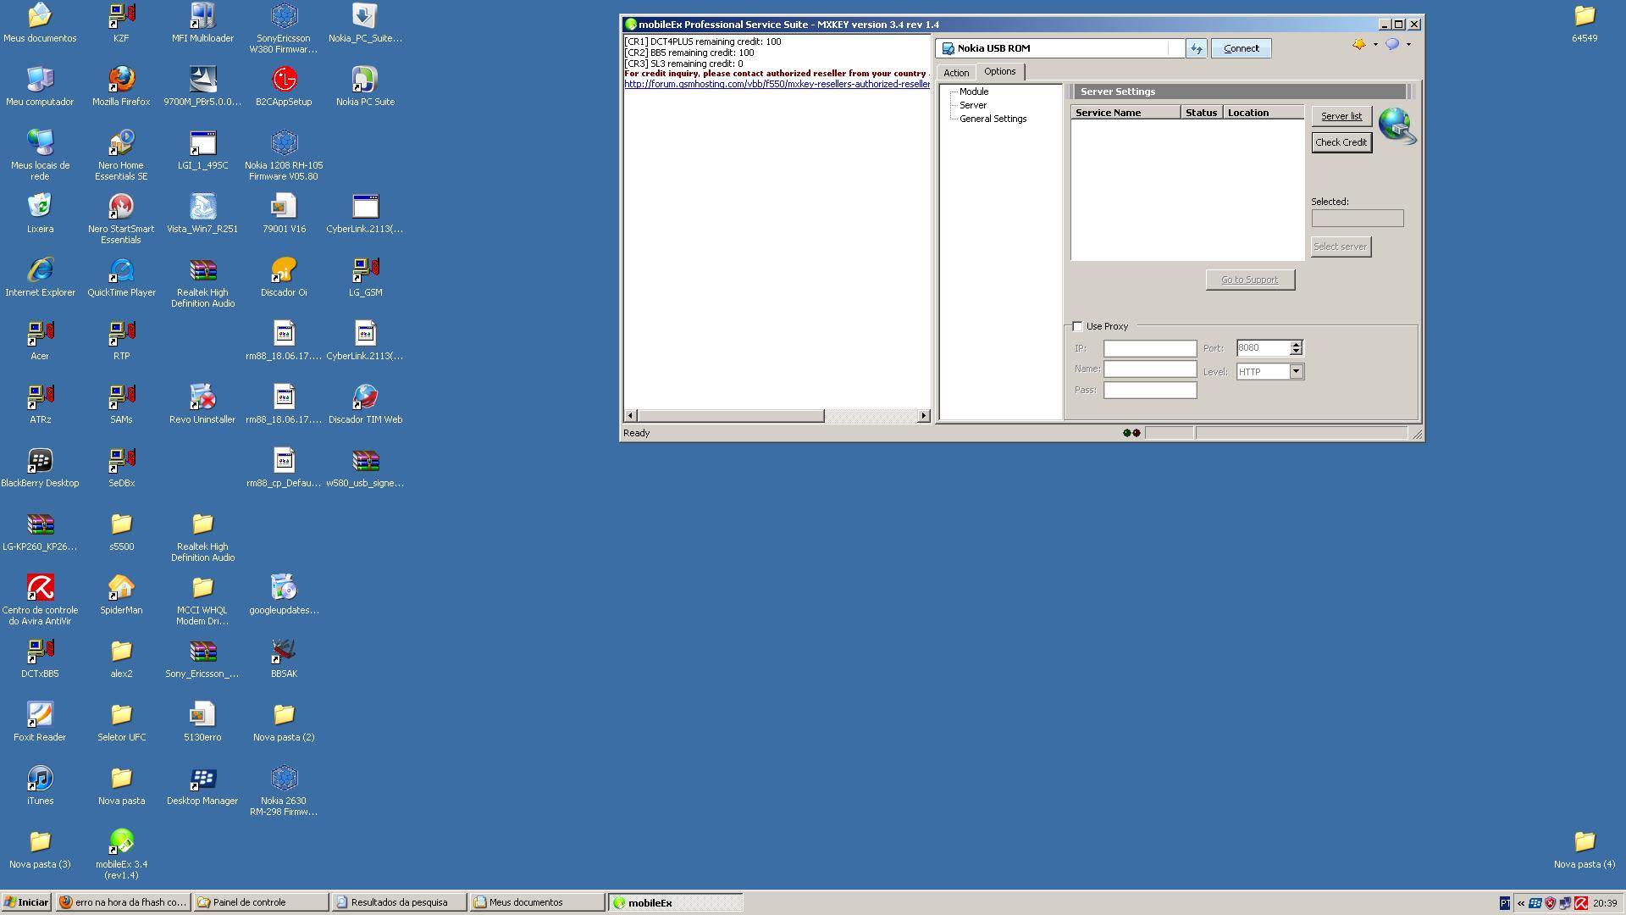Click the Connect button
The image size is (1626, 915).
1241,48
